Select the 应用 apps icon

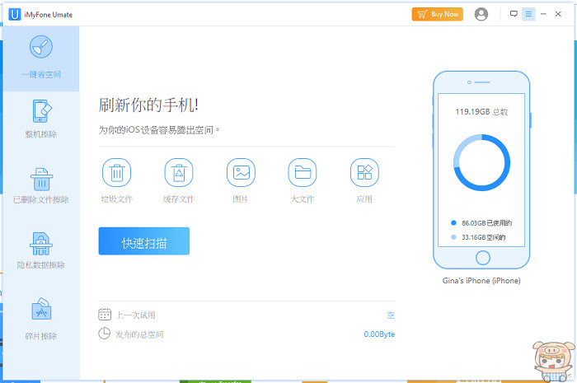tap(364, 172)
